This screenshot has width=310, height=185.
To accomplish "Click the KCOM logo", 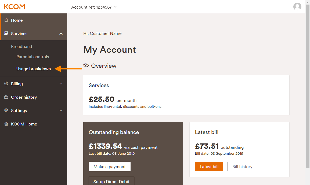I will [14, 7].
